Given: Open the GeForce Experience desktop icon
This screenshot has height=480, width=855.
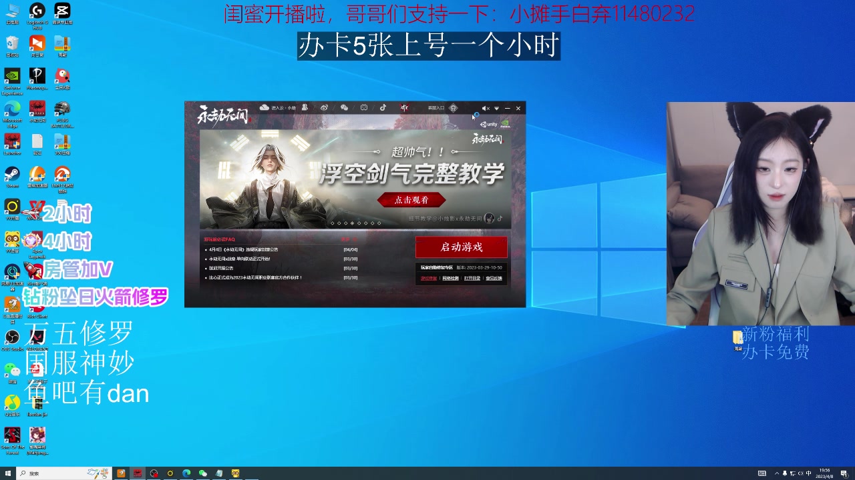Looking at the screenshot, I should [12, 81].
